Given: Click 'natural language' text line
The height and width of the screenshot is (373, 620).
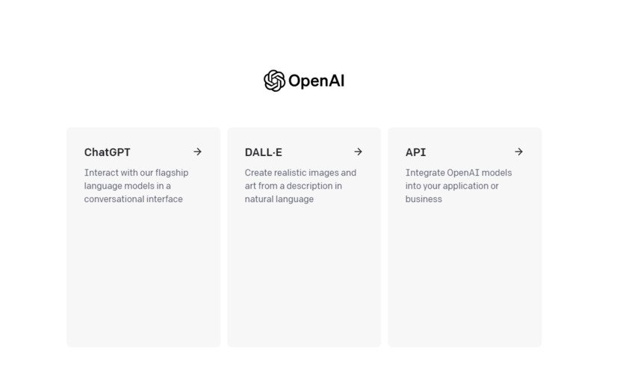Looking at the screenshot, I should point(279,199).
